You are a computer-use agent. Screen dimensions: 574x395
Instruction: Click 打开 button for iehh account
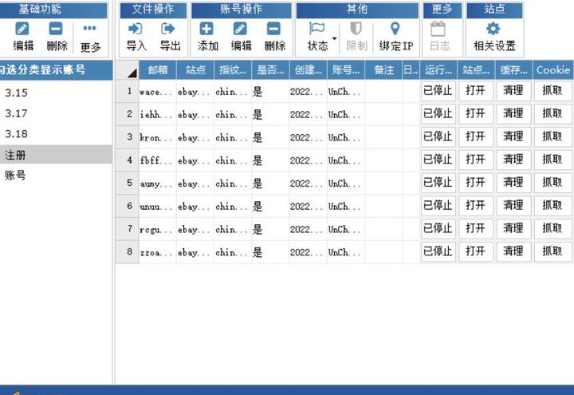tap(476, 113)
